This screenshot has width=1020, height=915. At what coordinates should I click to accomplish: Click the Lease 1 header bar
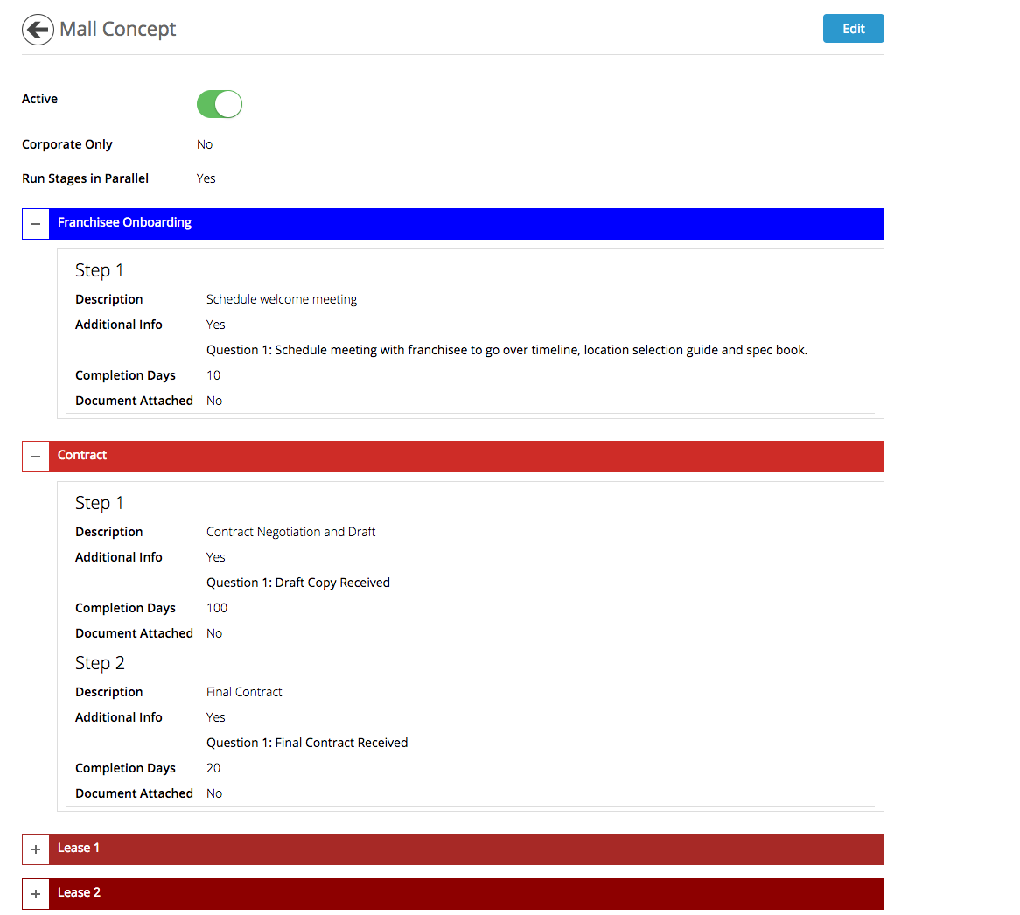click(x=466, y=849)
